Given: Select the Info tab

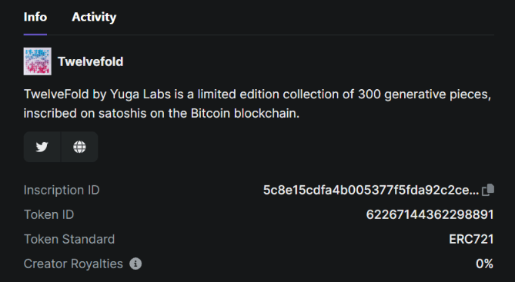Looking at the screenshot, I should 35,17.
